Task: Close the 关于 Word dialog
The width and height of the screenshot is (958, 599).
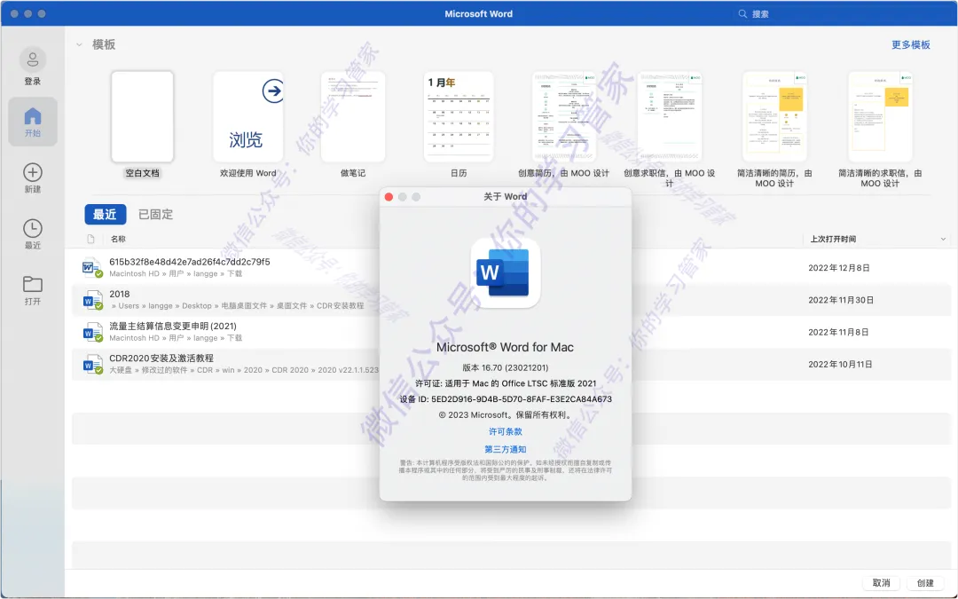Action: 389,197
